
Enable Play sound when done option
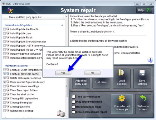click(74, 102)
